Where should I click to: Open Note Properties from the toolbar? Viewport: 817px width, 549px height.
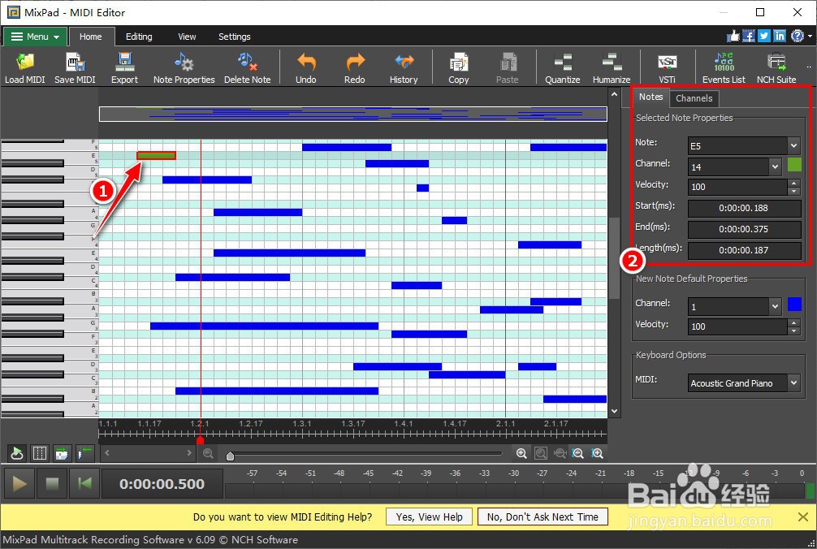184,68
